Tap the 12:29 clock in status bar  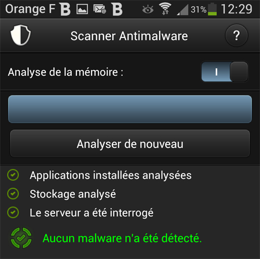[237, 9]
